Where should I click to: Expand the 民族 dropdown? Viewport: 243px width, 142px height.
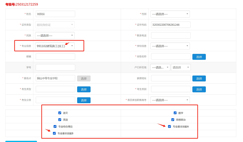55,35
